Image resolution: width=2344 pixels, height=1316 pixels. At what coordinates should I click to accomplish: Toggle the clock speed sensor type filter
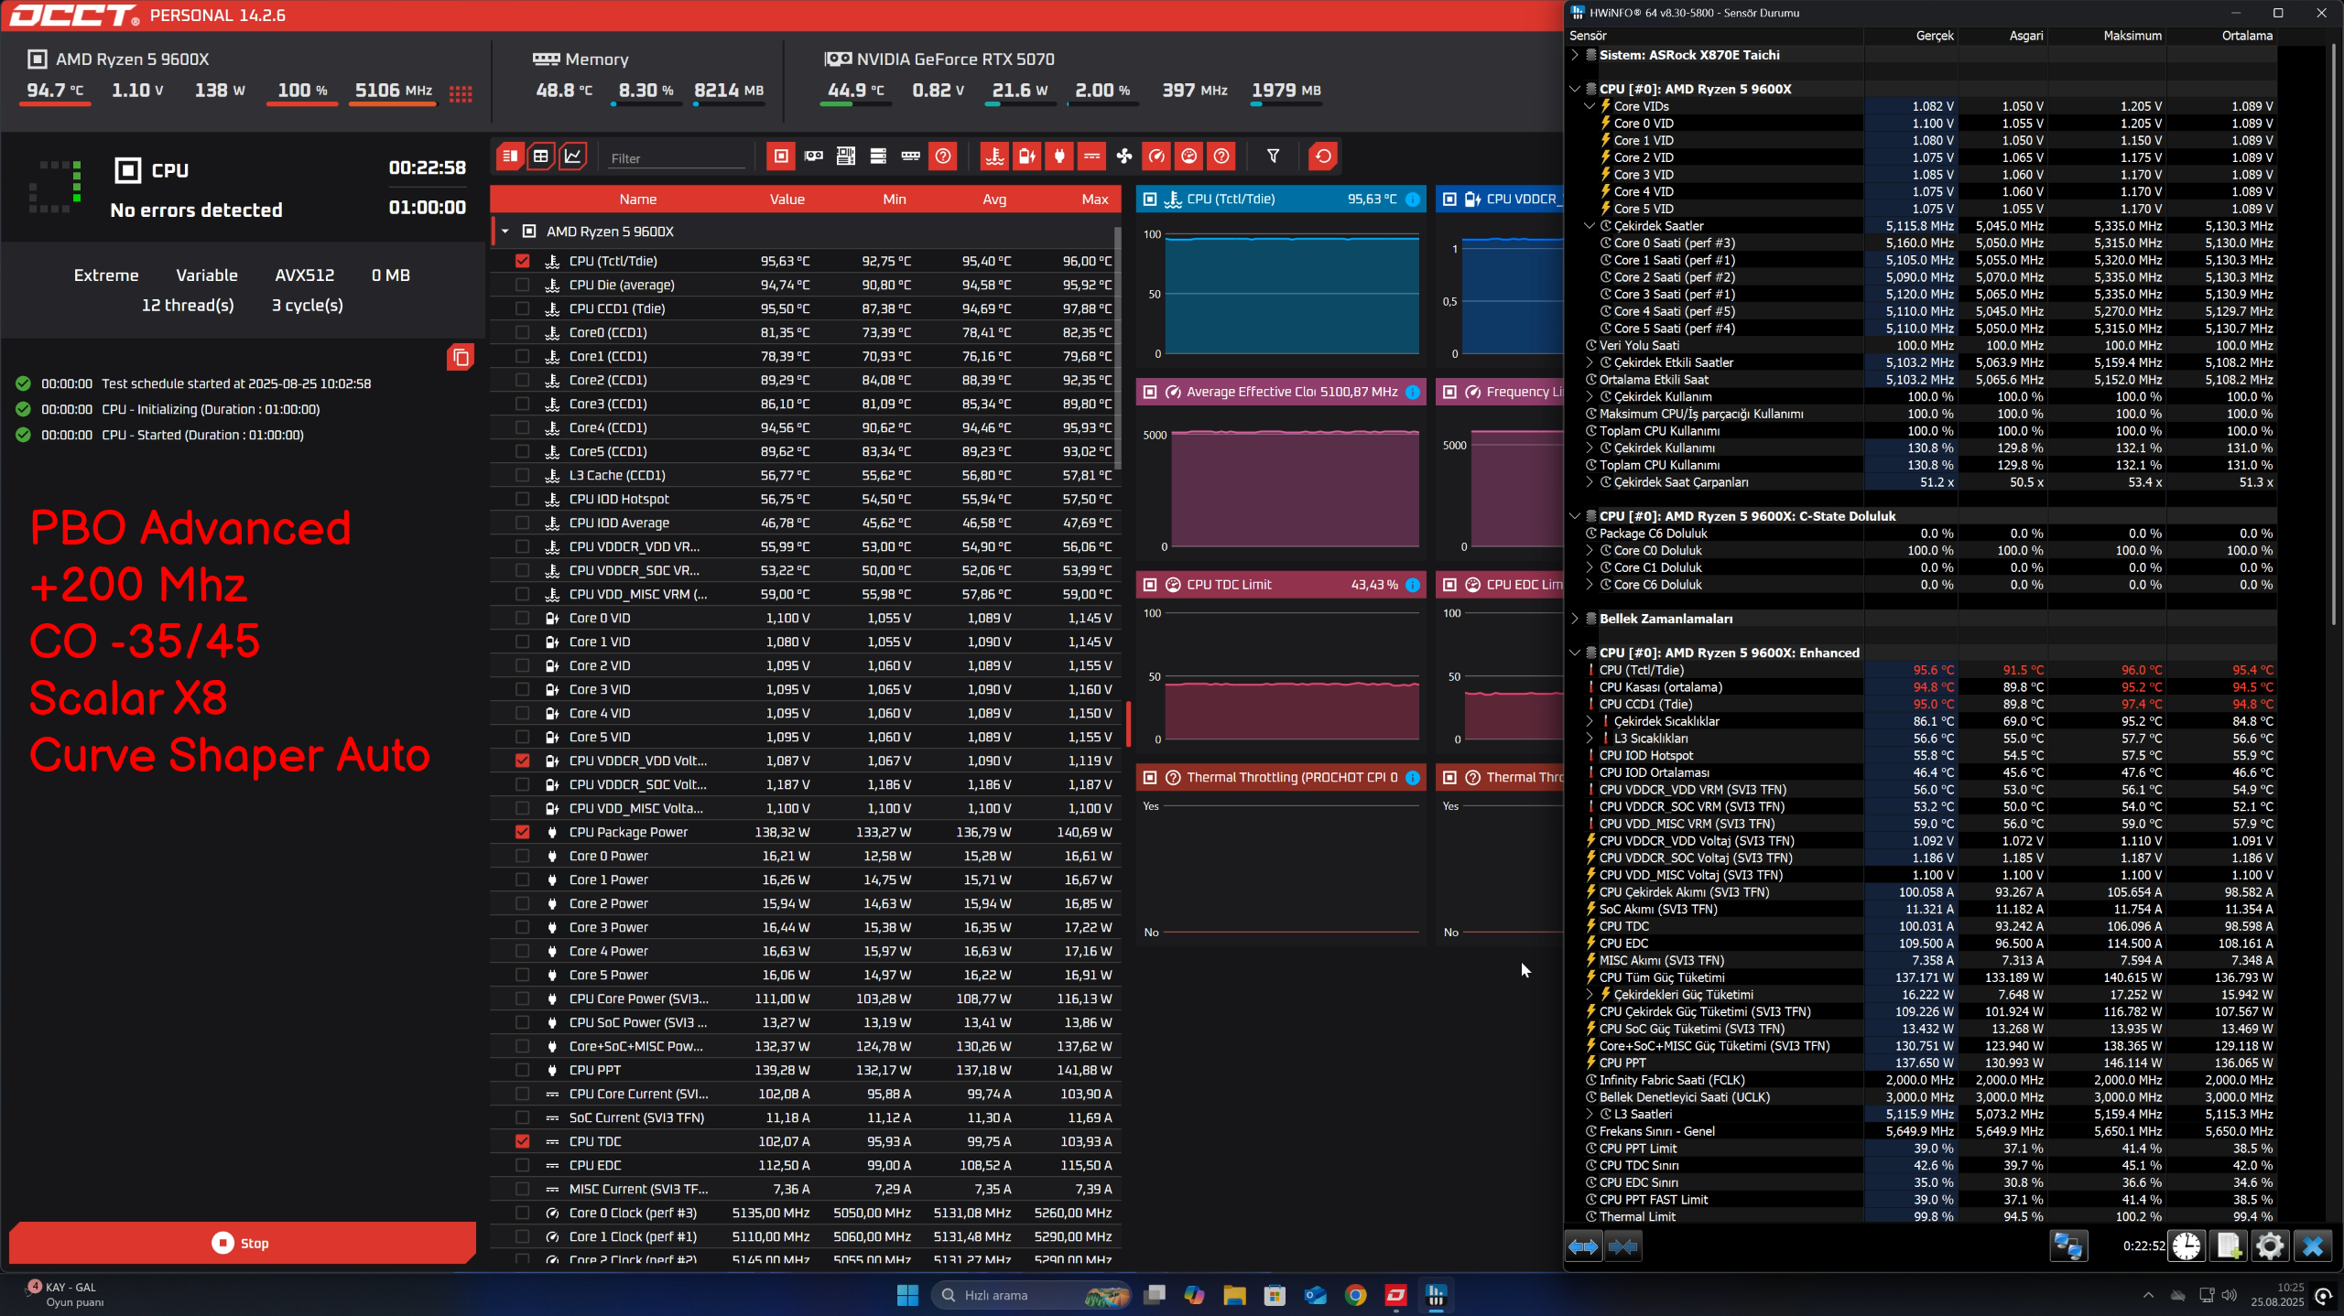coord(1157,156)
